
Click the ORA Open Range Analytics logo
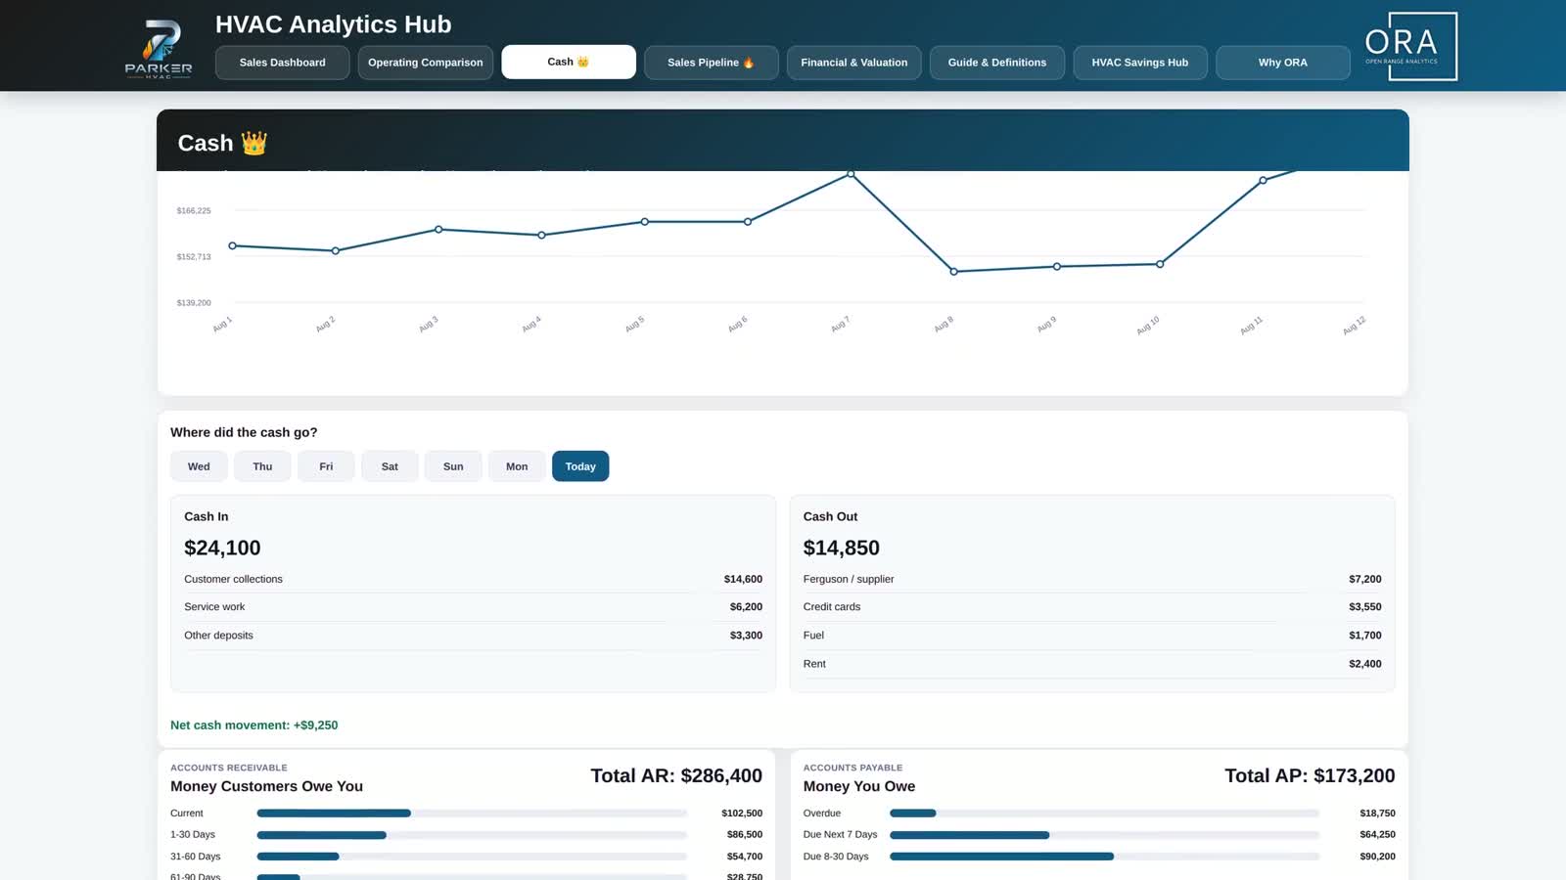(1409, 46)
